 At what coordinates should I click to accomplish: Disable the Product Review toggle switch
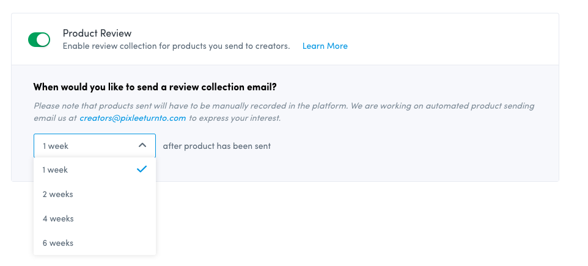point(39,40)
